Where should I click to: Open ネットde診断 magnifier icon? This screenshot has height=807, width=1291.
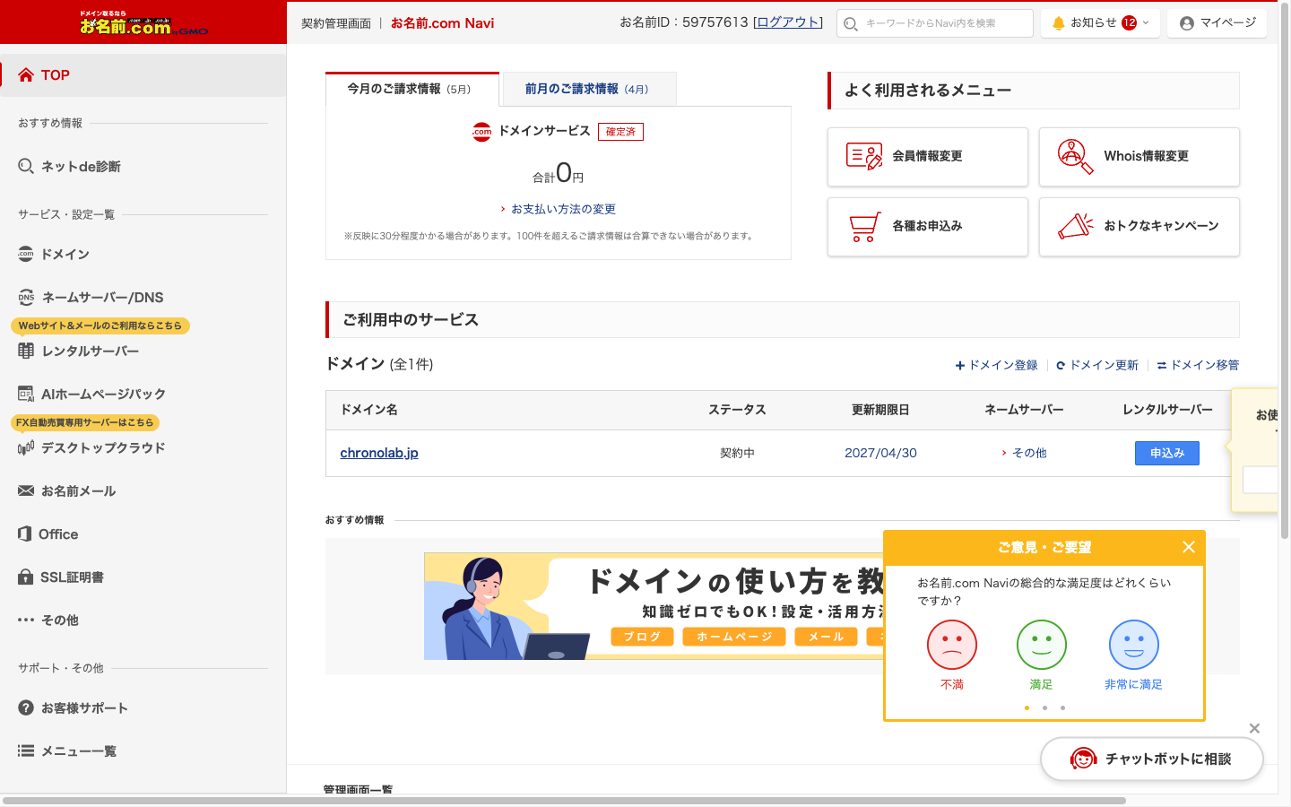(x=26, y=166)
